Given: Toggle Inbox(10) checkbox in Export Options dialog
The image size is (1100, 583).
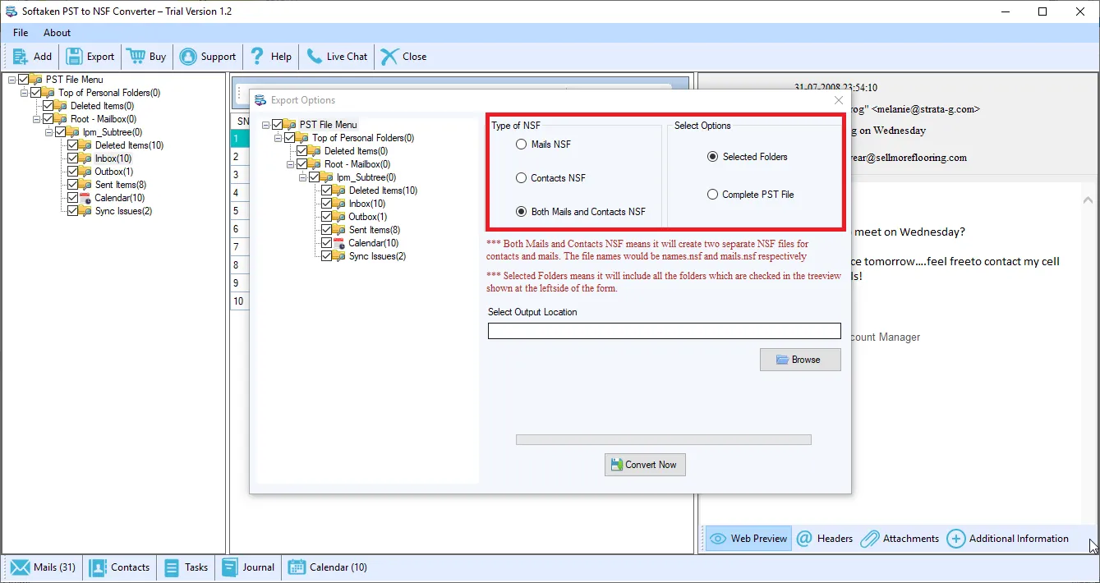Looking at the screenshot, I should (327, 204).
